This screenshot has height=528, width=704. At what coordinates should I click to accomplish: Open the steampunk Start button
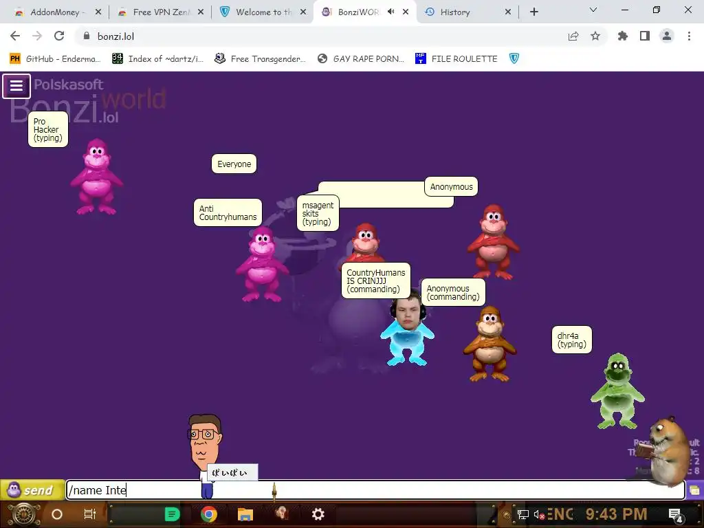[x=24, y=514]
